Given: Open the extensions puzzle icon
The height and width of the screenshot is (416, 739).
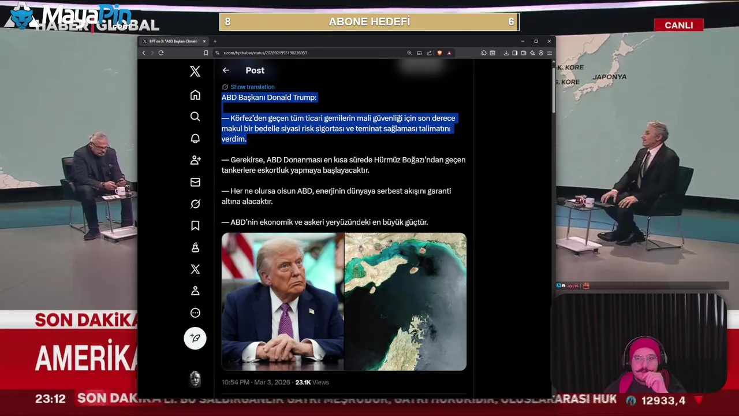Looking at the screenshot, I should (484, 53).
